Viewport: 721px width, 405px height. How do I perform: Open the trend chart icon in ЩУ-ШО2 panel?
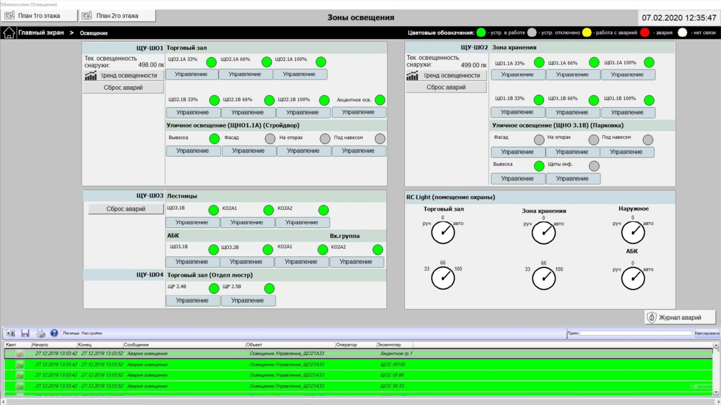pos(412,75)
